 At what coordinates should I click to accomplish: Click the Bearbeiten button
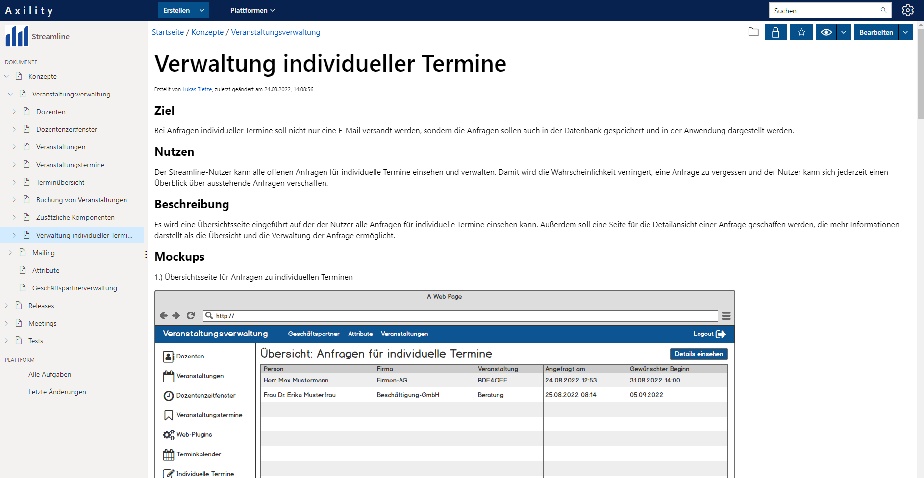[x=876, y=32]
